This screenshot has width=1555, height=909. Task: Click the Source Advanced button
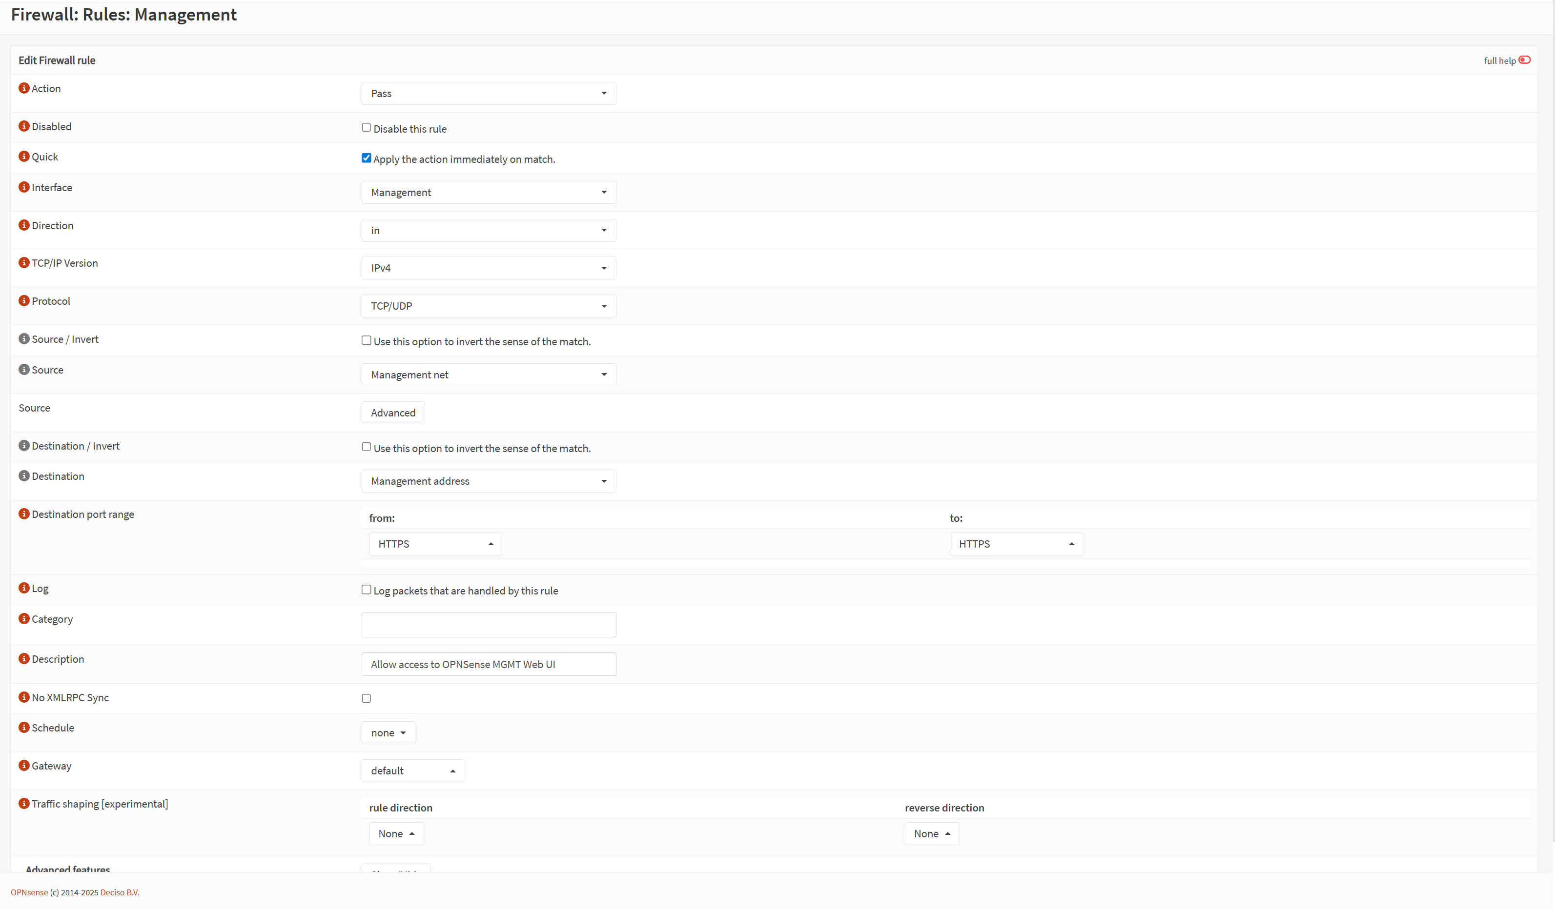[x=393, y=413]
